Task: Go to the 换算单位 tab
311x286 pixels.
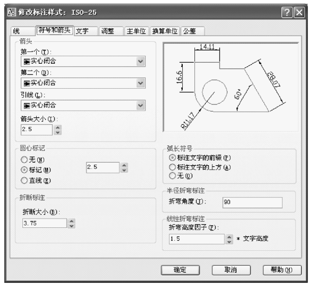Action: pyautogui.click(x=165, y=31)
